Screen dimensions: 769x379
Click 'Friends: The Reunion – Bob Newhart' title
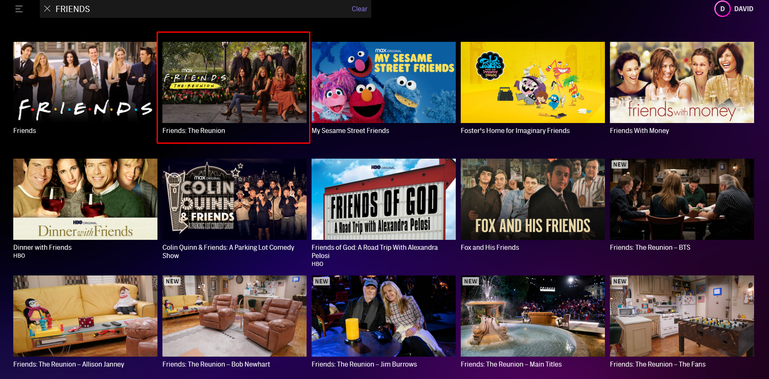click(216, 364)
